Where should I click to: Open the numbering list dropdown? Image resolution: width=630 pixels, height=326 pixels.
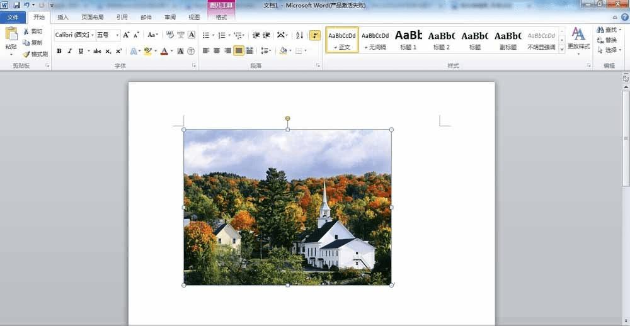[x=229, y=35]
